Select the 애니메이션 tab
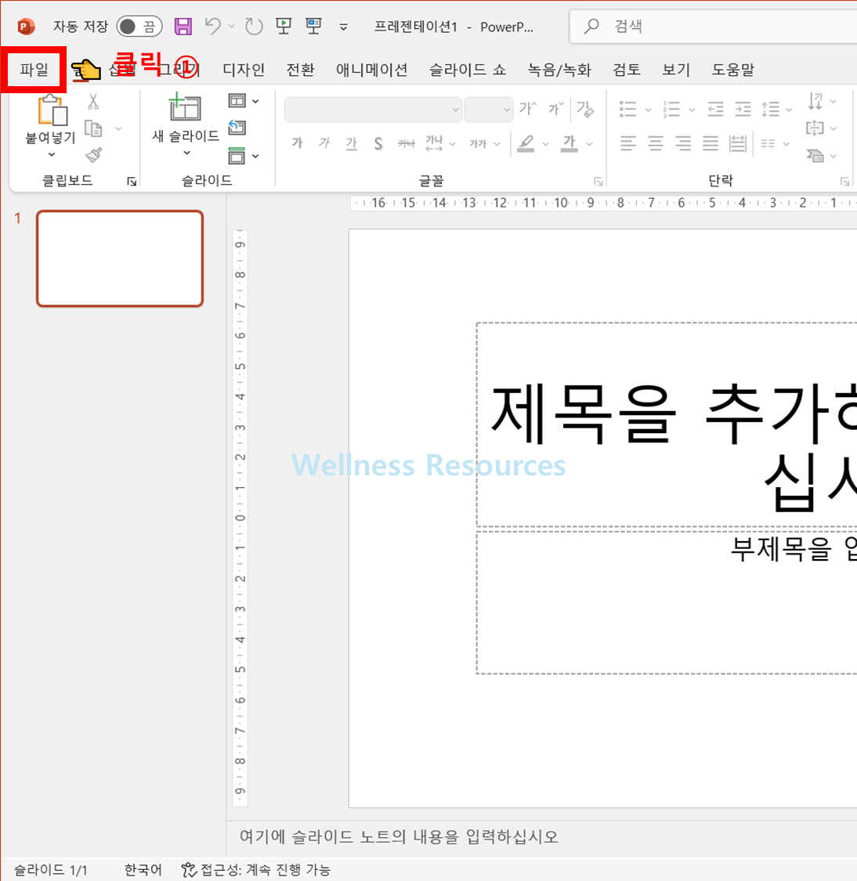The image size is (857, 881). 371,70
